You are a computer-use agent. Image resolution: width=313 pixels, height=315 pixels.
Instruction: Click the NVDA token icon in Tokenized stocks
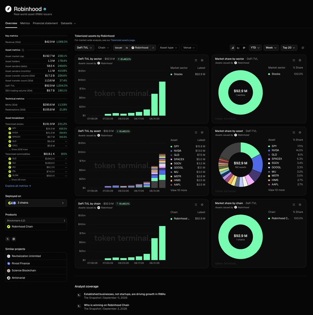click(10, 133)
